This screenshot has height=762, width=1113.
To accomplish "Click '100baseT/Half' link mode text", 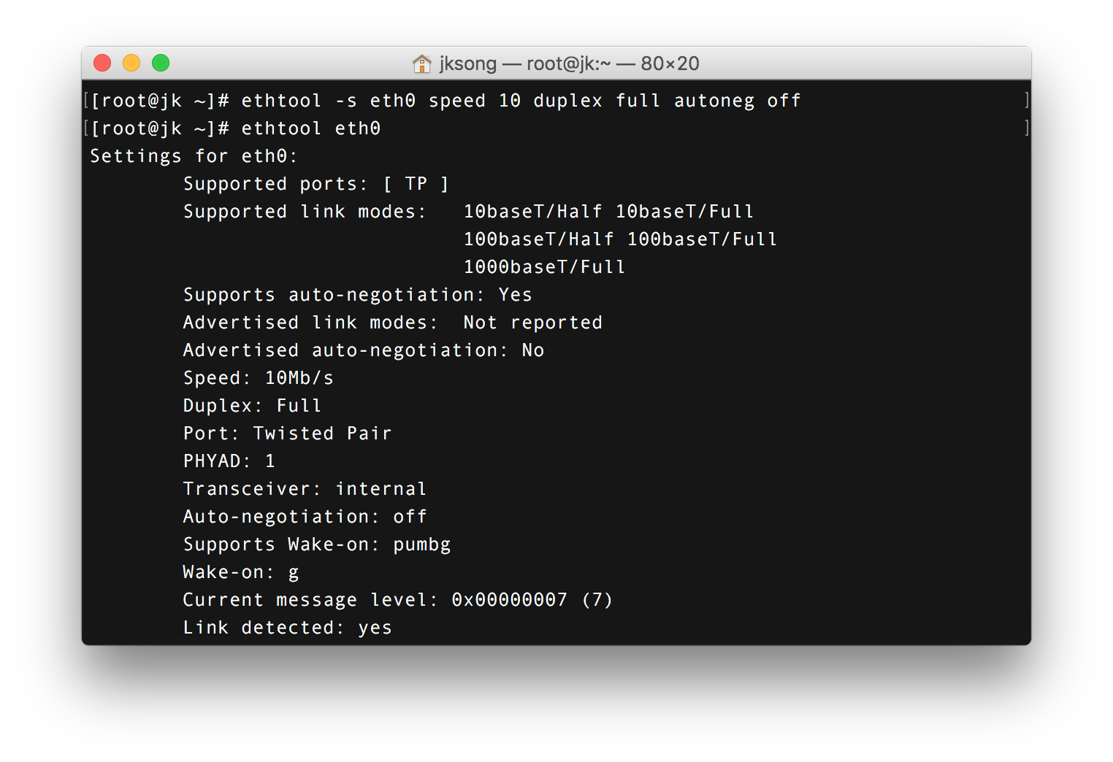I will pyautogui.click(x=539, y=239).
